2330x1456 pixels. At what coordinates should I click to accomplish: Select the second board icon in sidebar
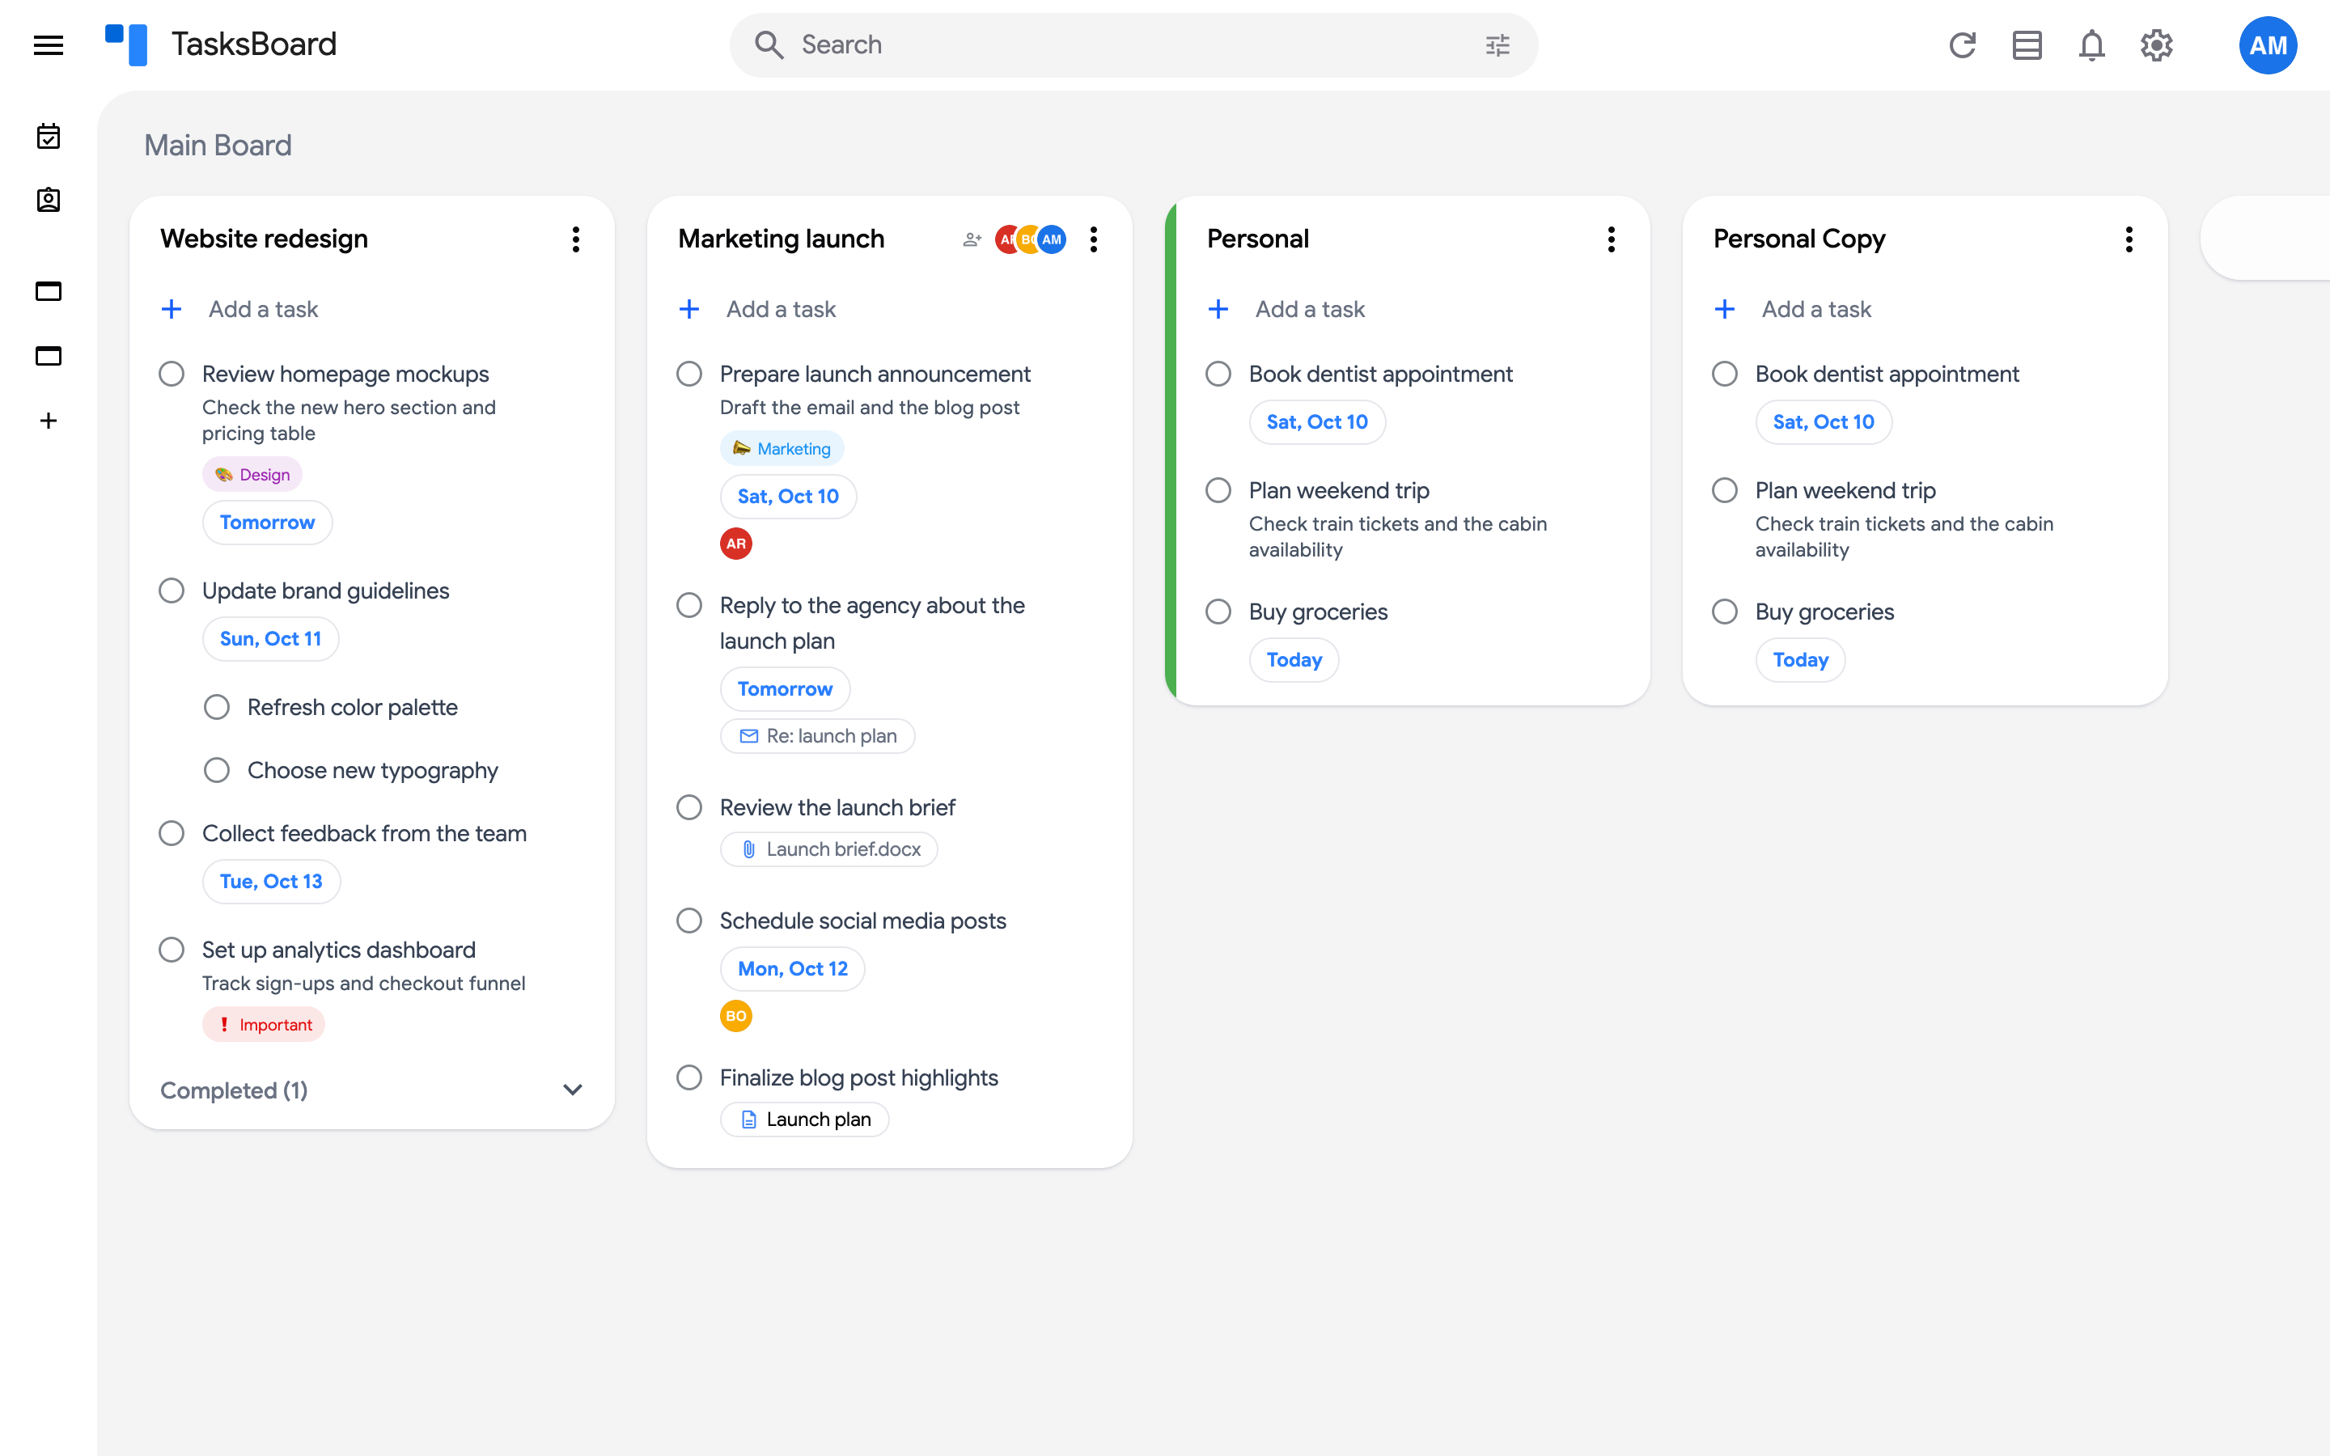[x=49, y=355]
